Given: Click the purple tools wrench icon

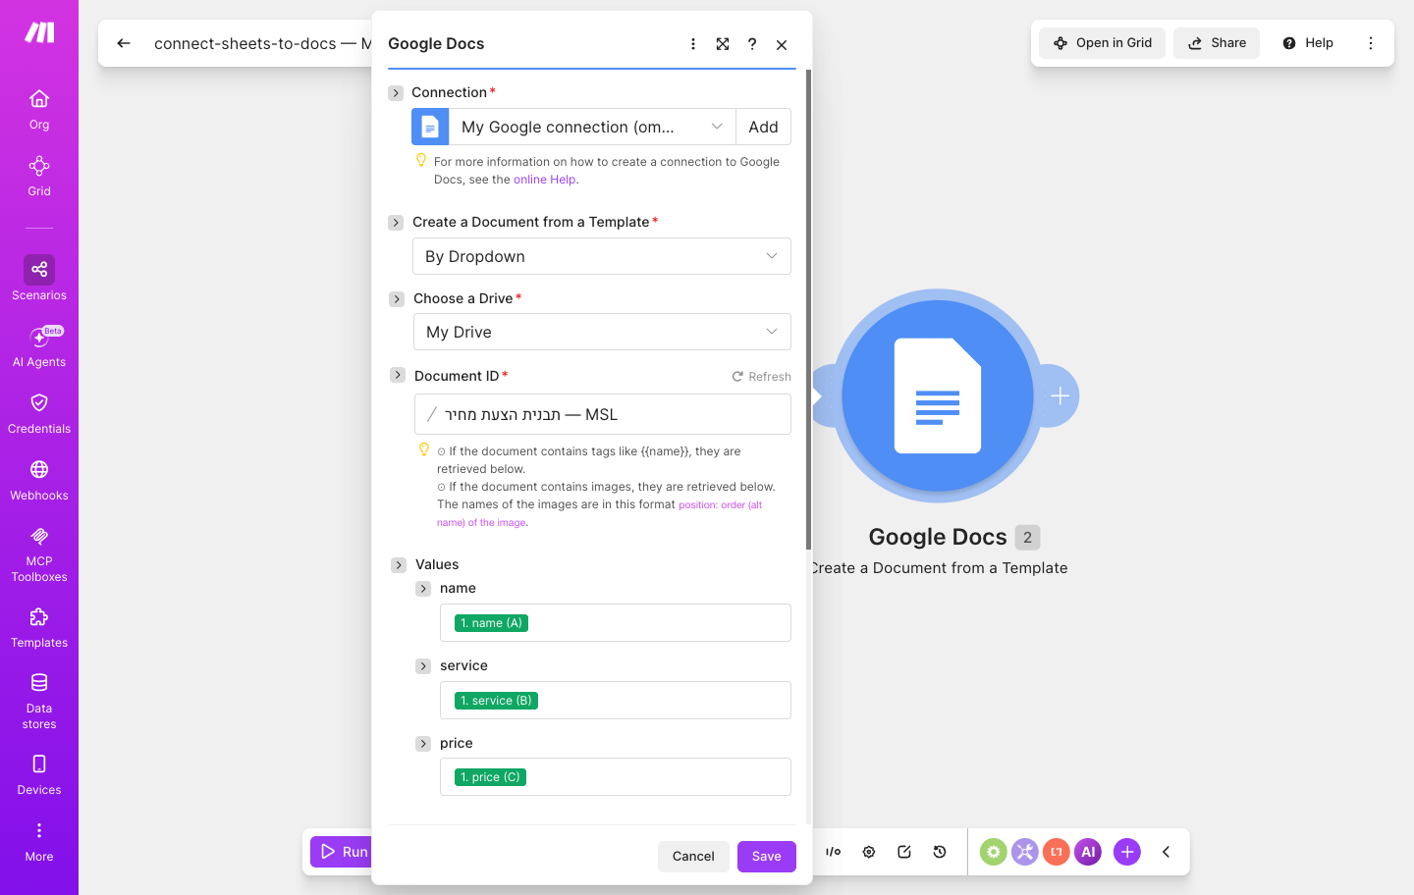Looking at the screenshot, I should click(x=1025, y=852).
